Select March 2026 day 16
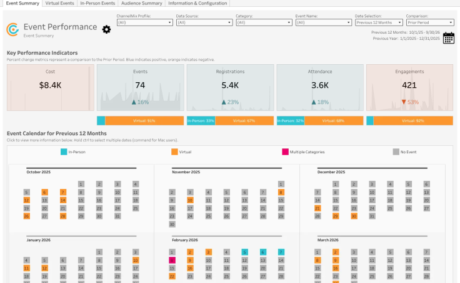The width and height of the screenshot is (460, 283). coord(336,268)
